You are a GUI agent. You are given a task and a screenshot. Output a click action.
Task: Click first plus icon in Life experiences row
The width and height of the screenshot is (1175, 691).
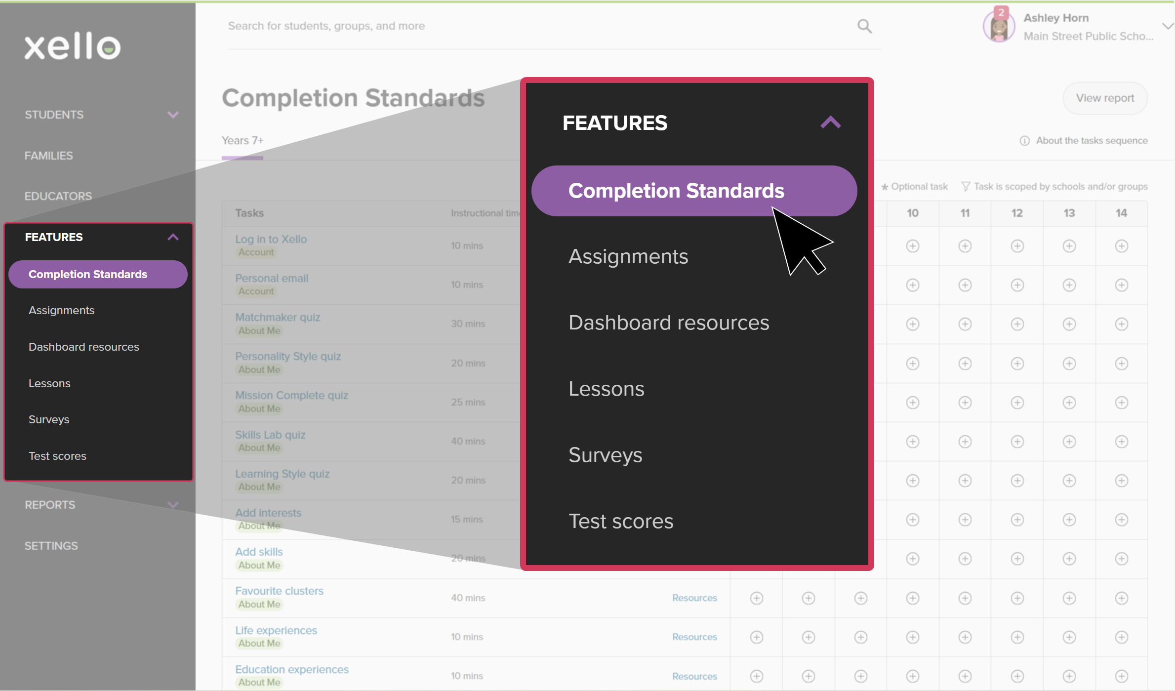point(757,637)
